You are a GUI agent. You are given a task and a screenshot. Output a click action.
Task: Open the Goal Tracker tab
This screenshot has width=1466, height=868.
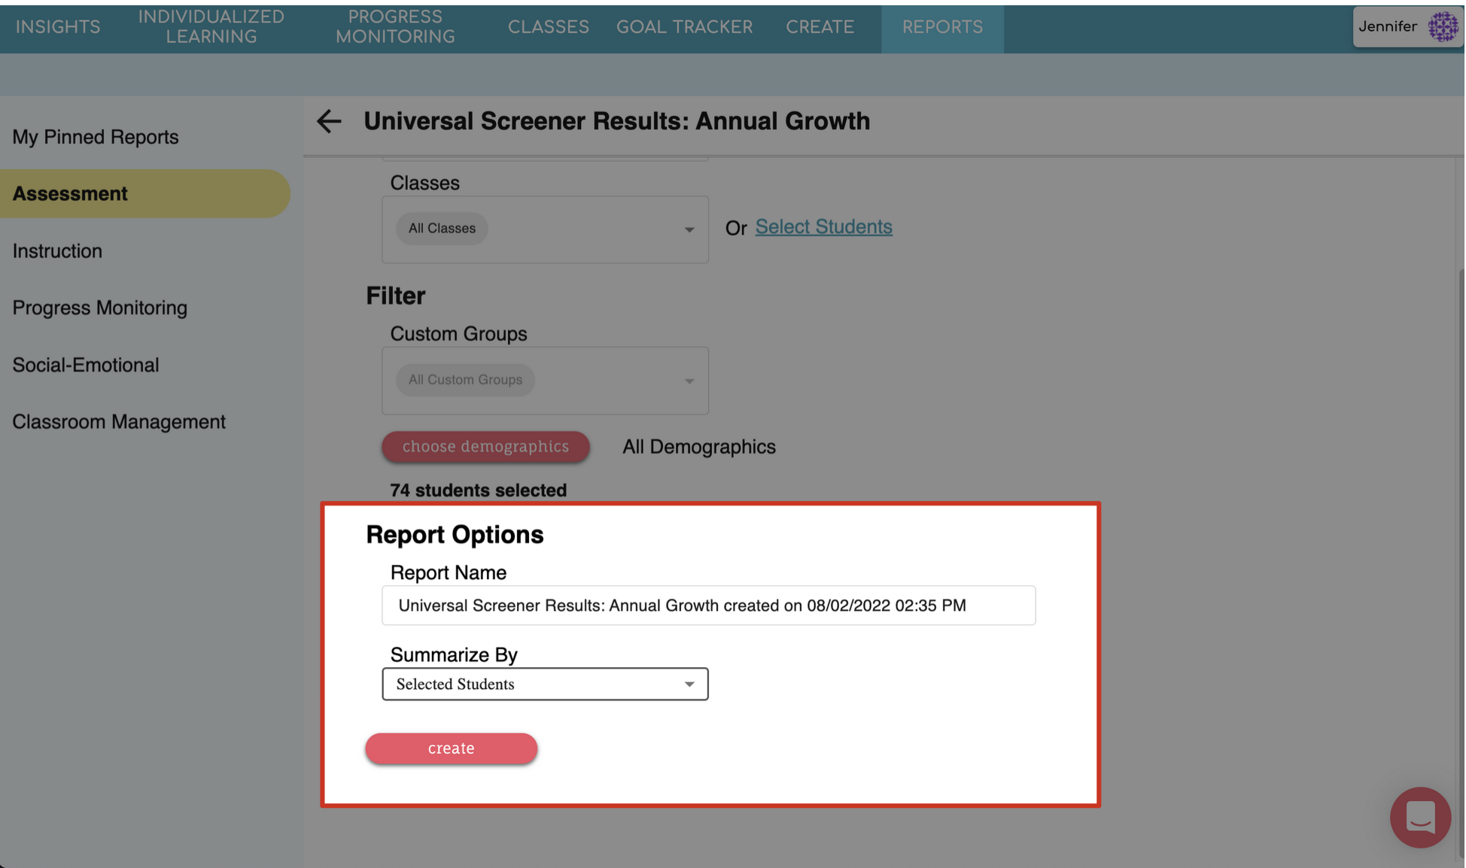click(x=684, y=27)
